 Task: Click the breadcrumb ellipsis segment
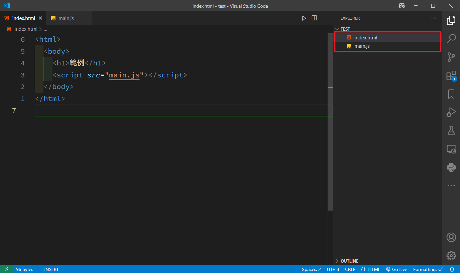pyautogui.click(x=45, y=29)
